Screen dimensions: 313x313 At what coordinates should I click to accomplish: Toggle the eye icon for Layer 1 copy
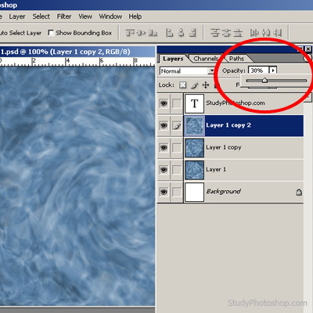[164, 148]
